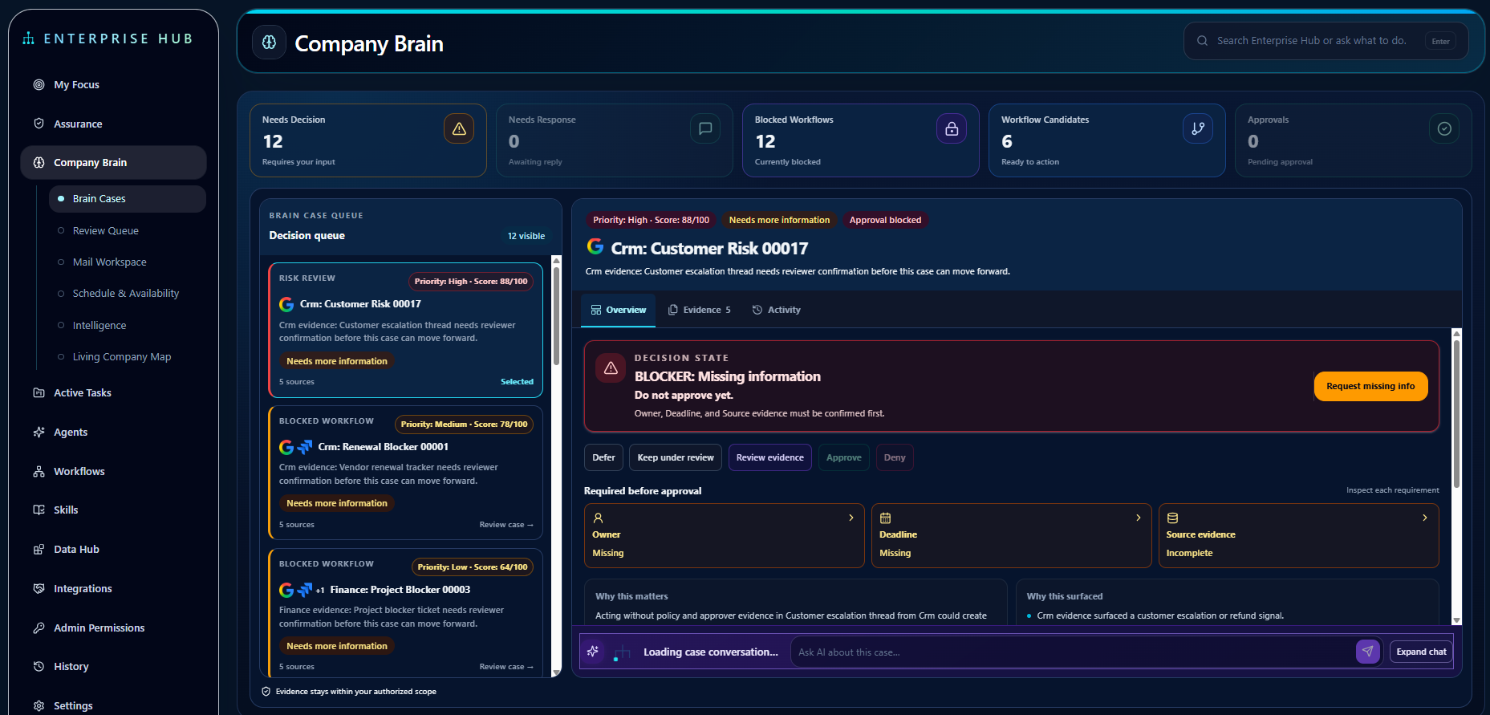Click Keep under review button
The width and height of the screenshot is (1490, 715).
point(676,457)
